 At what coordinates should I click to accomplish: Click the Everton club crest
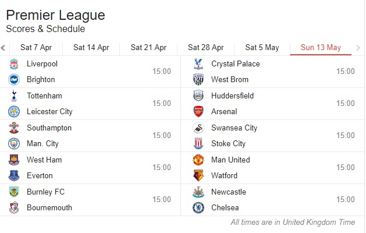(x=14, y=175)
